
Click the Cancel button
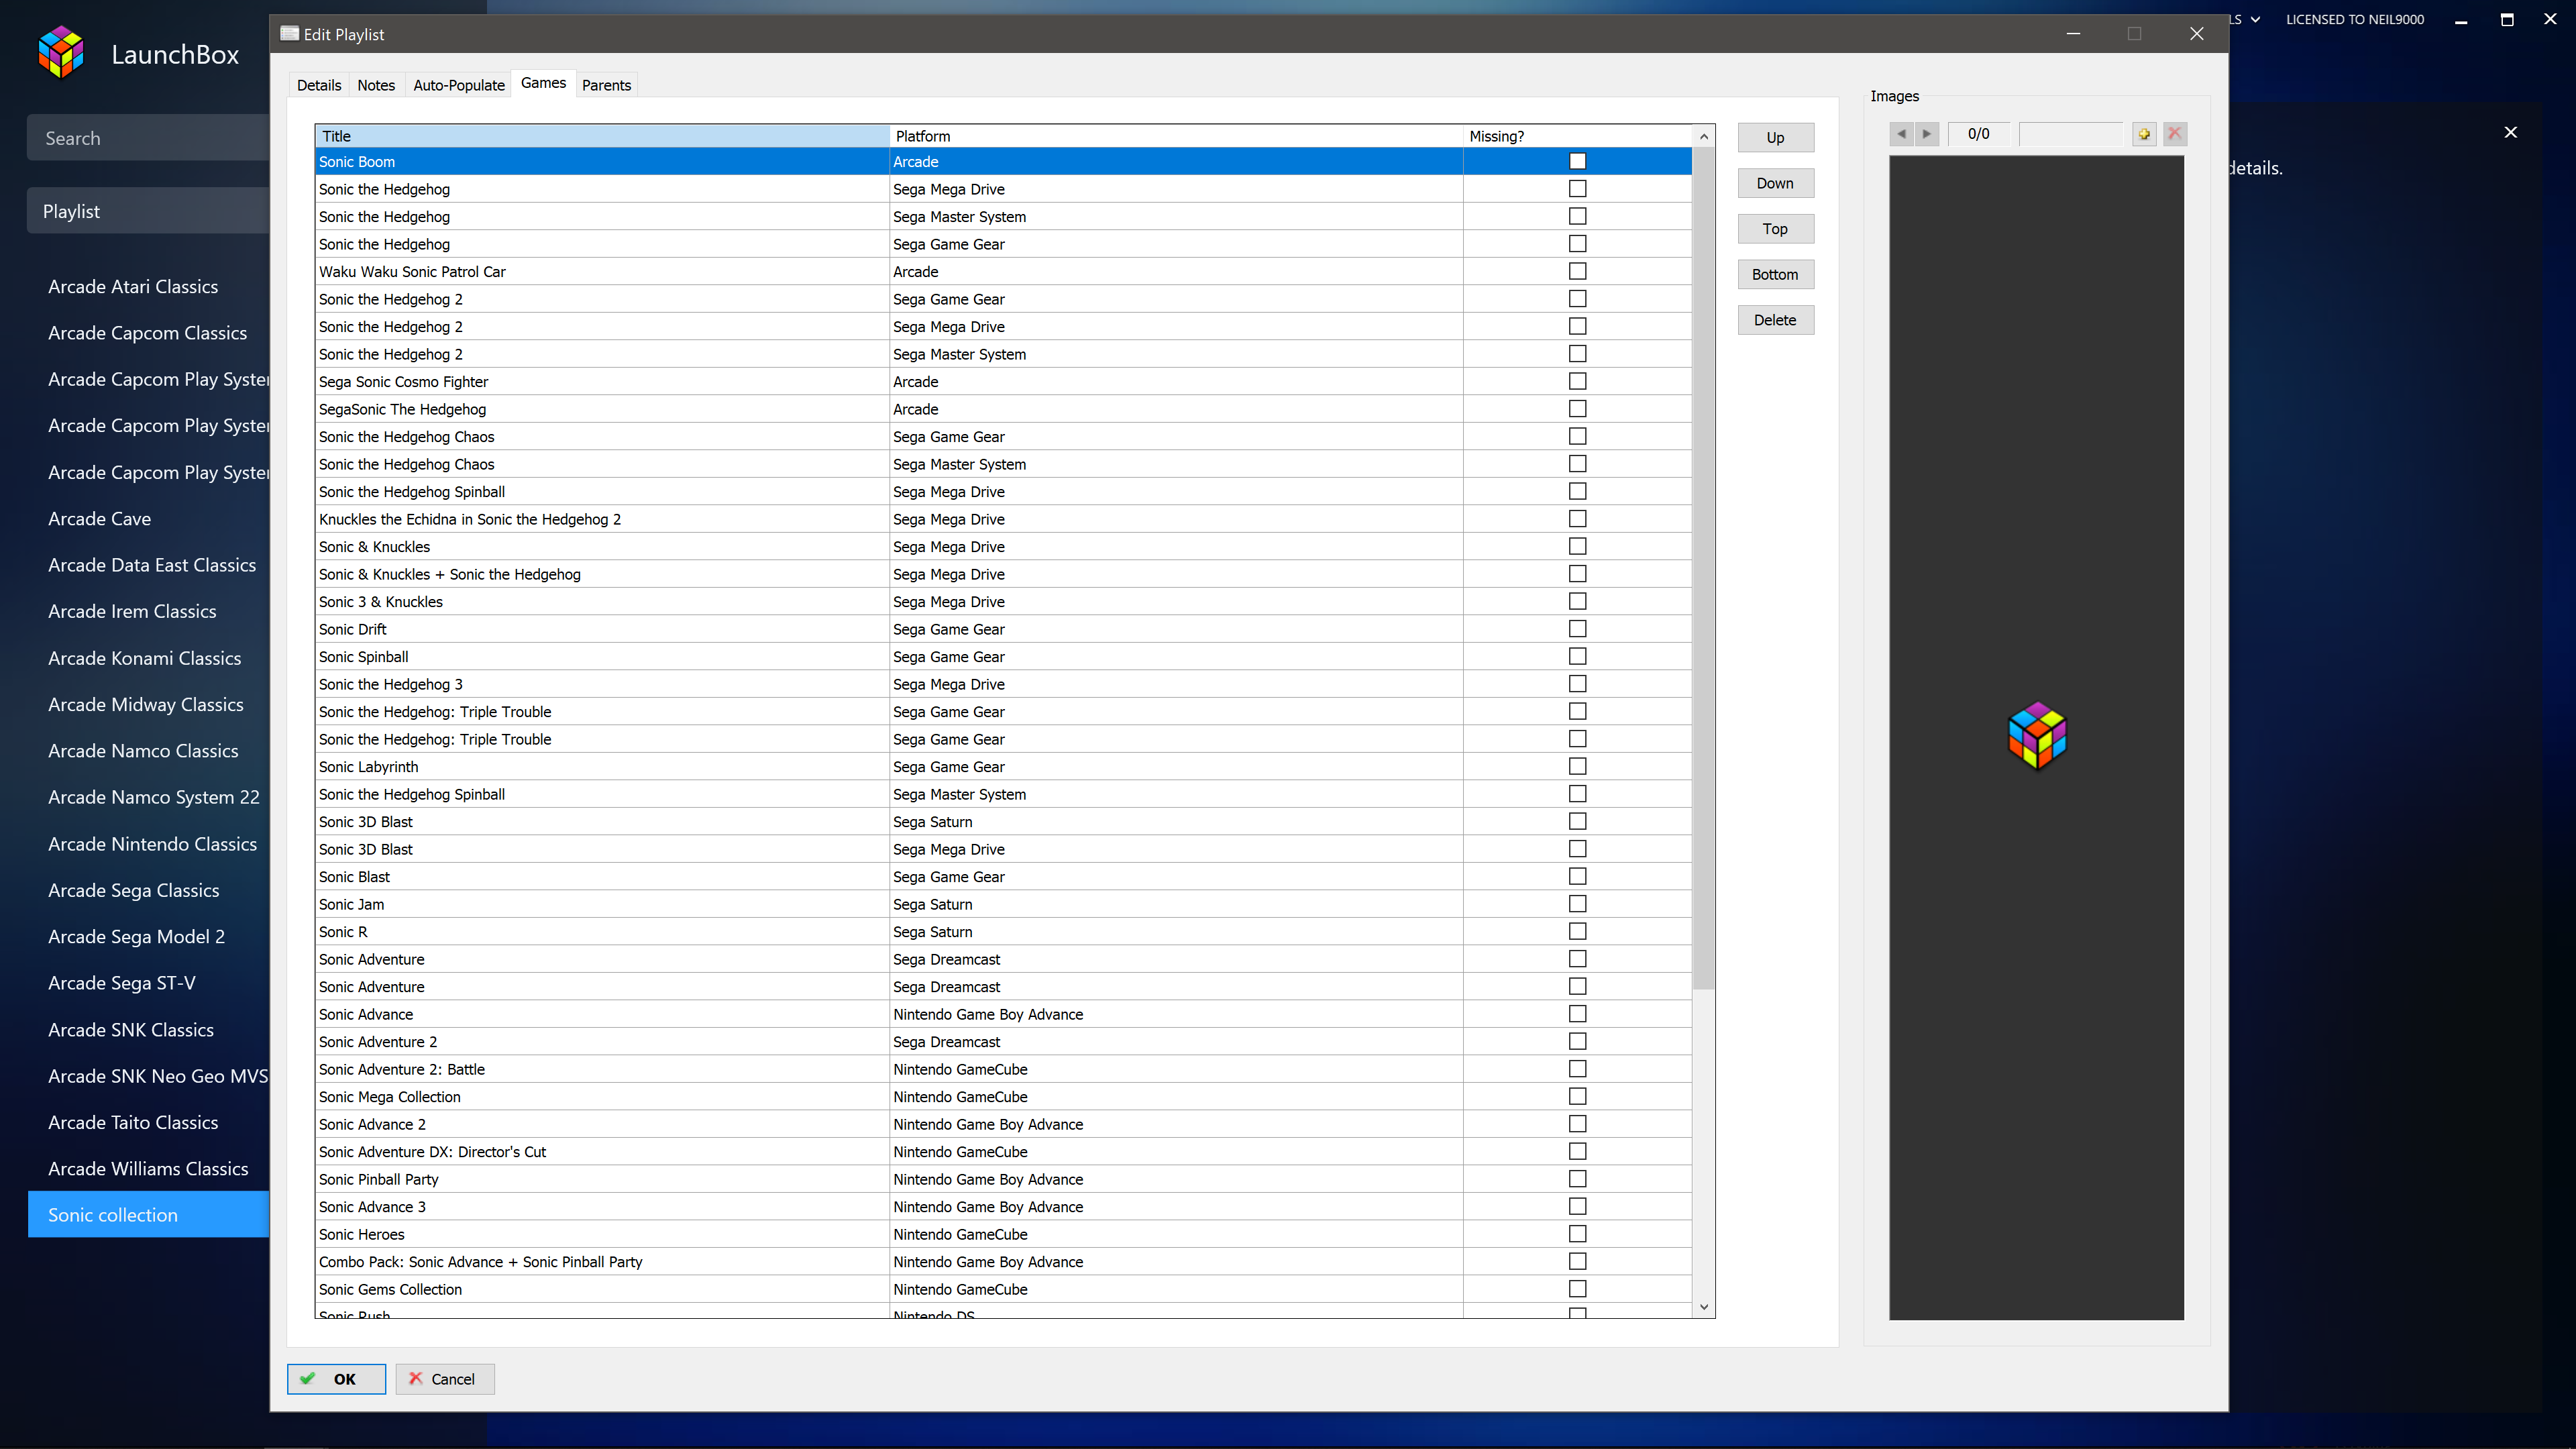click(444, 1379)
